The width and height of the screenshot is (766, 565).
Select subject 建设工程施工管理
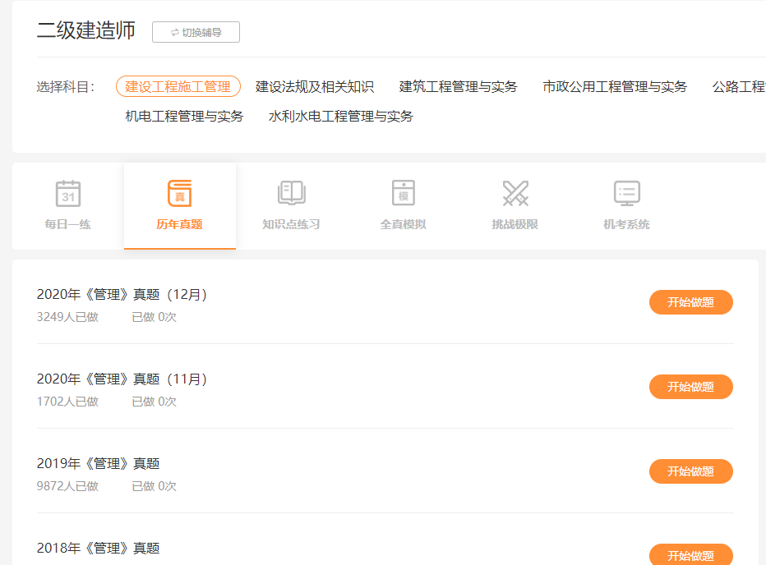[x=178, y=86]
